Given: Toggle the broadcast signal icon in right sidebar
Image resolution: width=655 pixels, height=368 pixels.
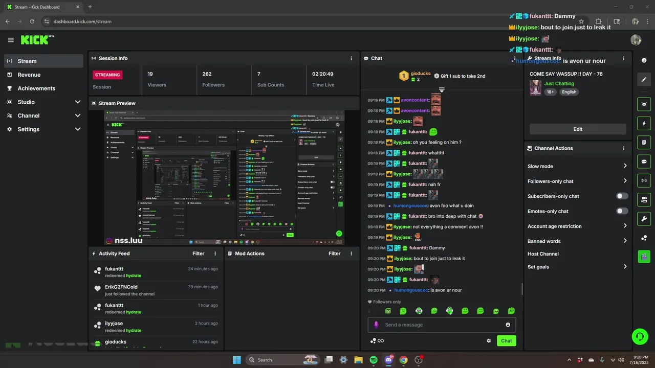Looking at the screenshot, I should pos(644,180).
